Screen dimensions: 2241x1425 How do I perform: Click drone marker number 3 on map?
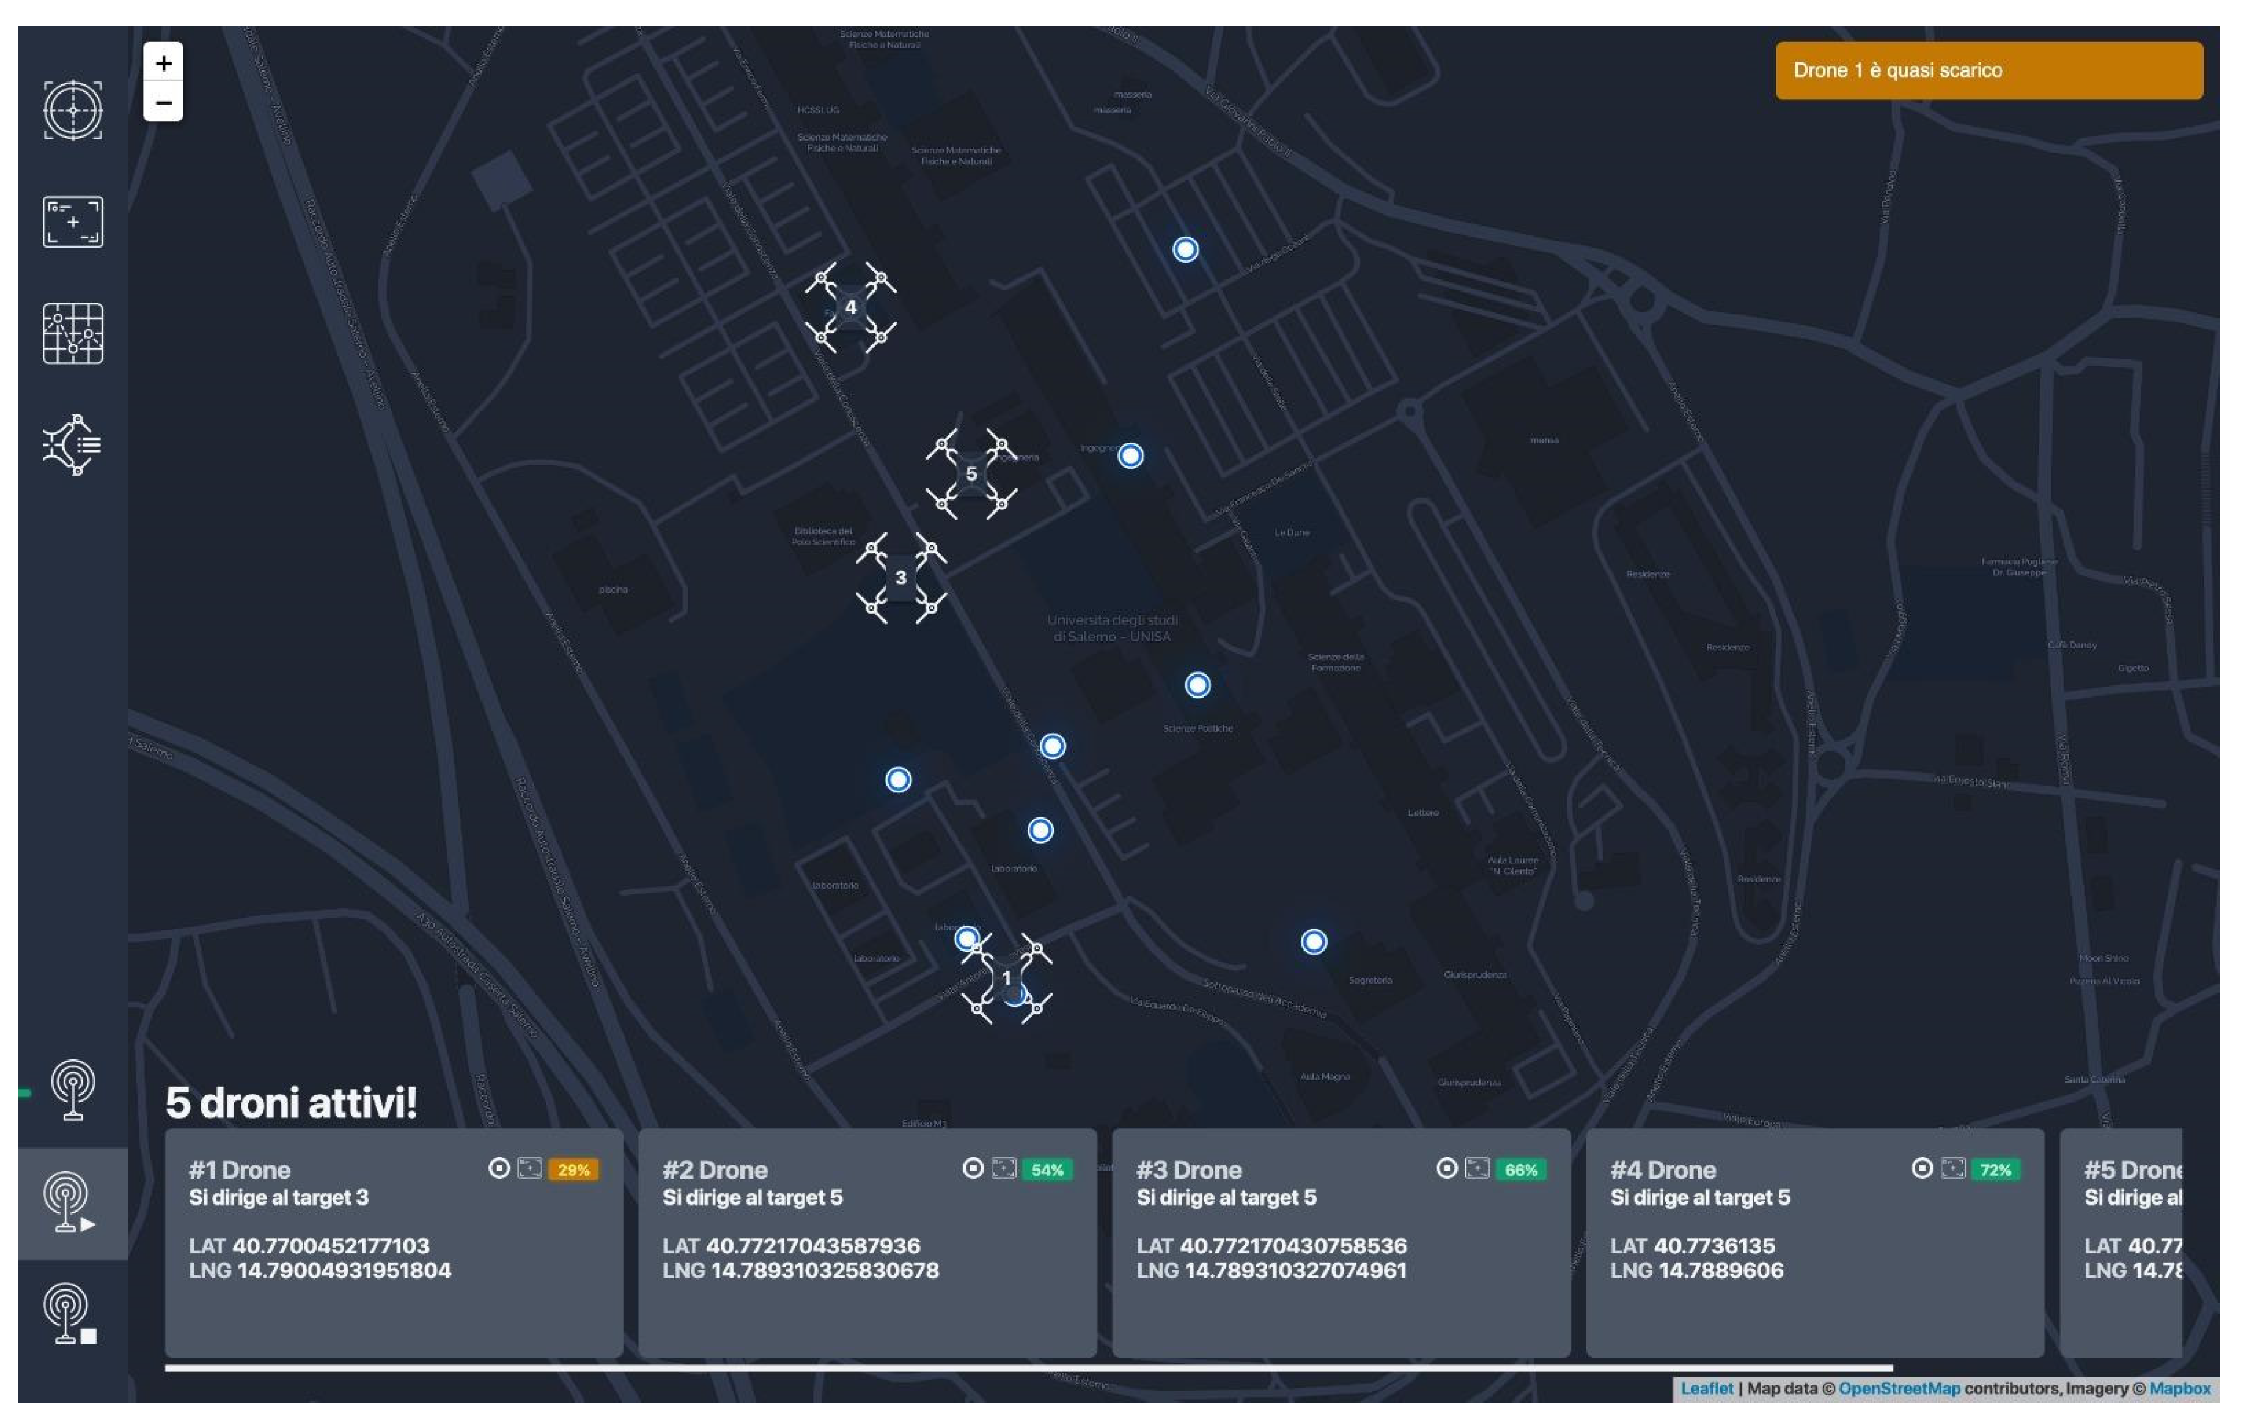[900, 578]
